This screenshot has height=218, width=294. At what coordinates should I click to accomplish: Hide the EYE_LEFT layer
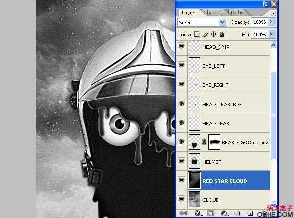[x=182, y=66]
